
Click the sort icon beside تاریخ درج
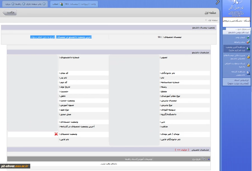(203, 159)
